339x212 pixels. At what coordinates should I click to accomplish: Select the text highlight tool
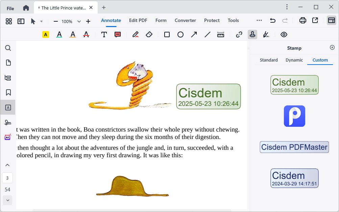point(45,34)
